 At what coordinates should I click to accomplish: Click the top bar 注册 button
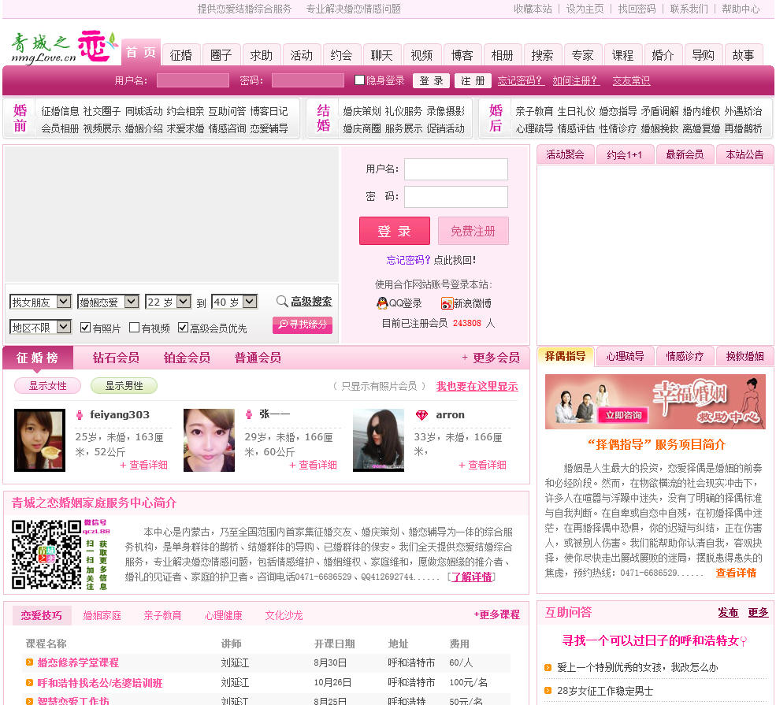click(473, 80)
